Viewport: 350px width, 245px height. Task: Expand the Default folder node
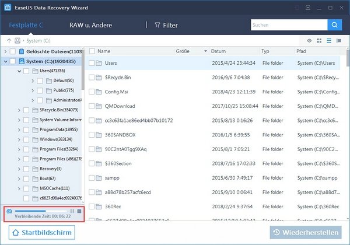[x=33, y=80]
